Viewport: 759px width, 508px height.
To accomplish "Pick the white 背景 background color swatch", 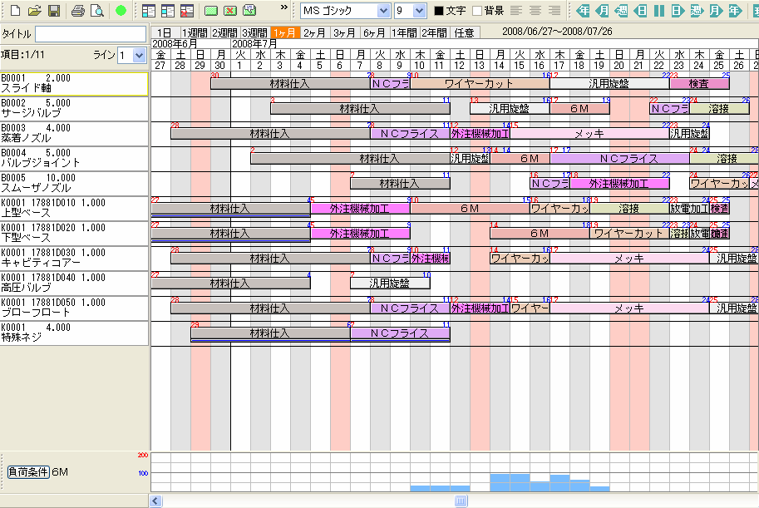I will pos(477,11).
